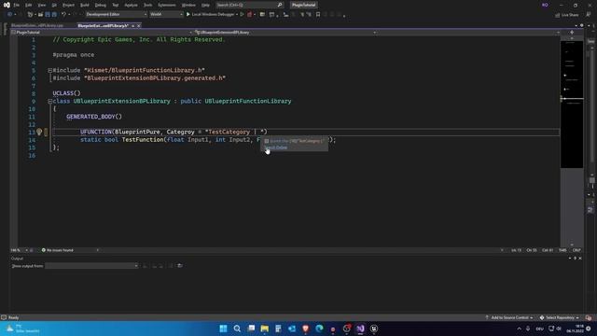
Task: Click the PluginTutorial solution name button
Action: (x=303, y=5)
